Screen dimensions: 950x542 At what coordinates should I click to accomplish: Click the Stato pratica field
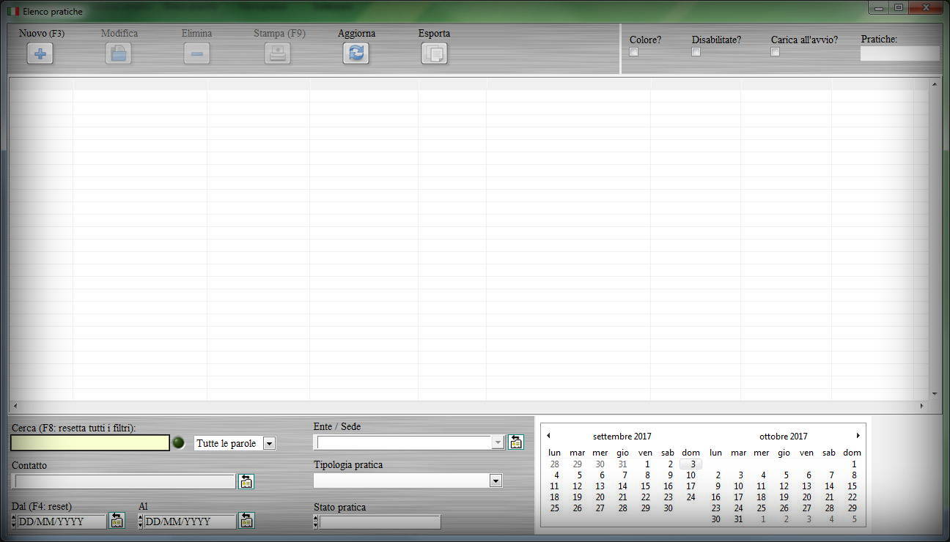pyautogui.click(x=380, y=521)
